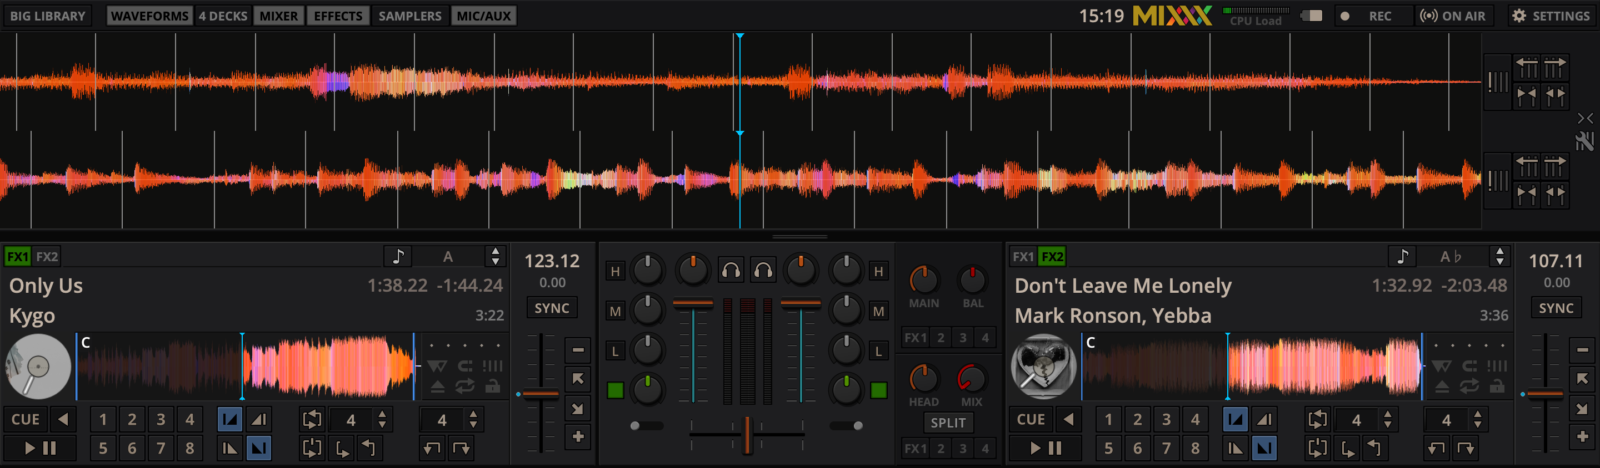Click the reverse play arrow on right deck

(1068, 420)
